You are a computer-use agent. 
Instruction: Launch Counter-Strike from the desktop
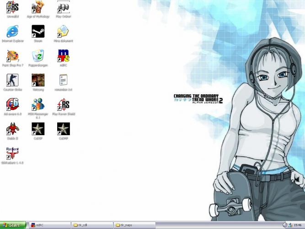[12, 81]
